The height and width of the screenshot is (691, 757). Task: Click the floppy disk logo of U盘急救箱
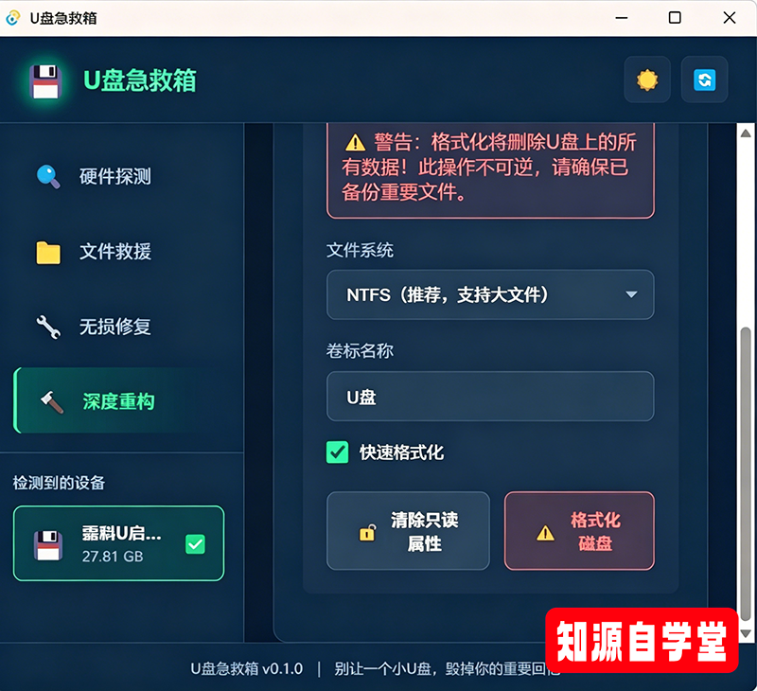[46, 80]
